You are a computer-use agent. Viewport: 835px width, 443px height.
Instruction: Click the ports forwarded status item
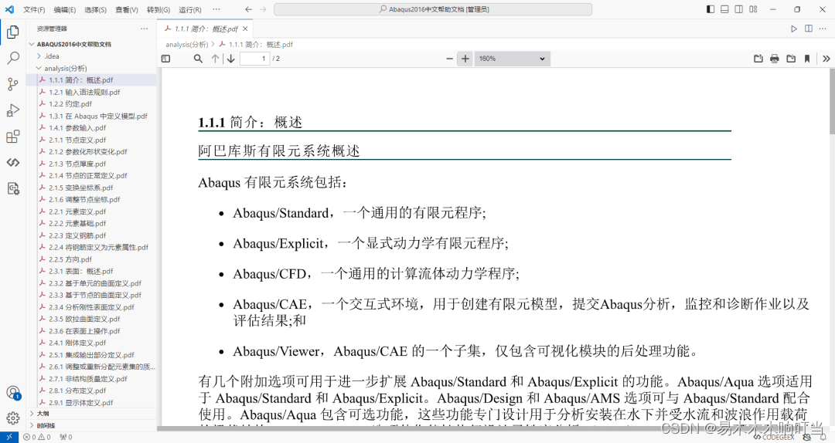66,437
